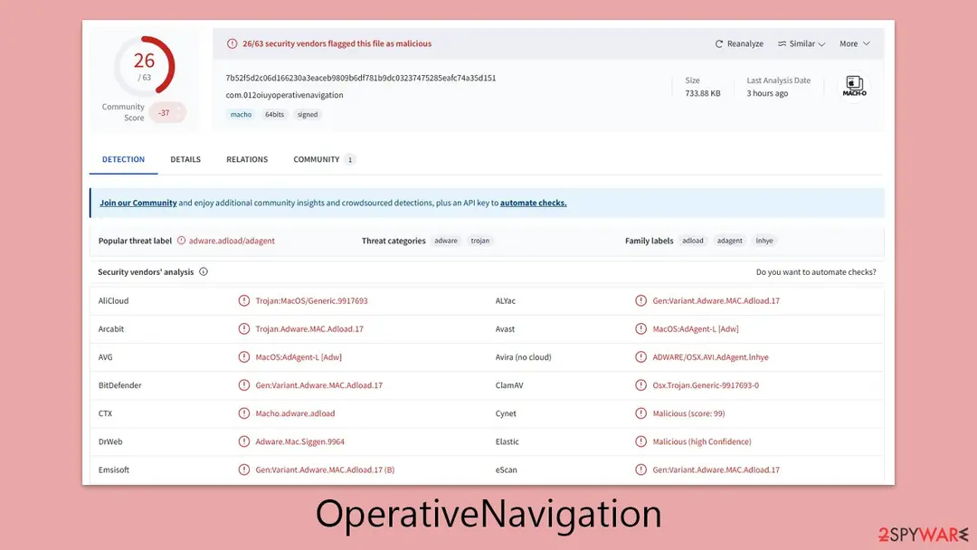Click the Similar search icon
977x550 pixels.
pyautogui.click(x=782, y=43)
